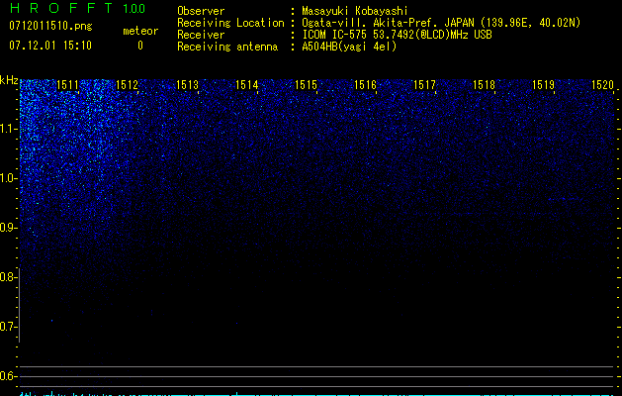
Task: Click the 1.1 frequency axis label
Action: [x=7, y=129]
